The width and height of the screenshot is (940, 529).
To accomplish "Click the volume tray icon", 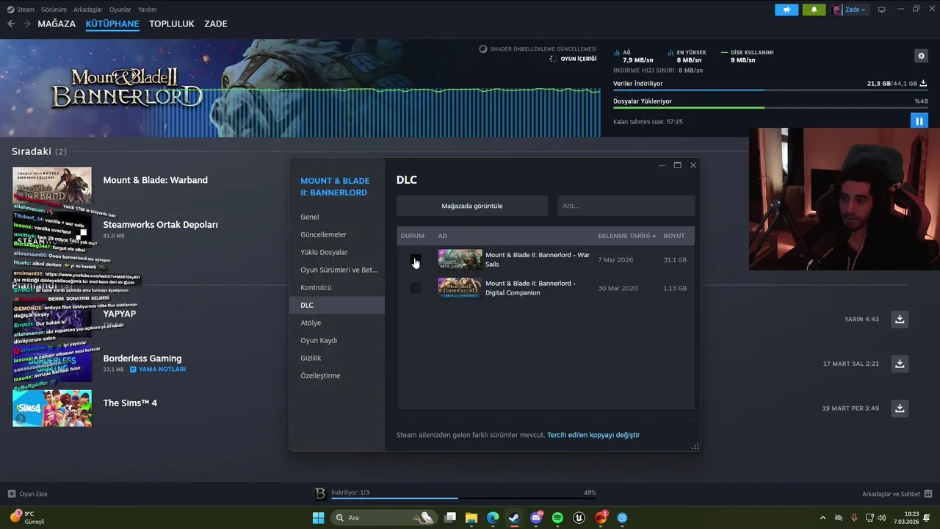I will coord(881,518).
